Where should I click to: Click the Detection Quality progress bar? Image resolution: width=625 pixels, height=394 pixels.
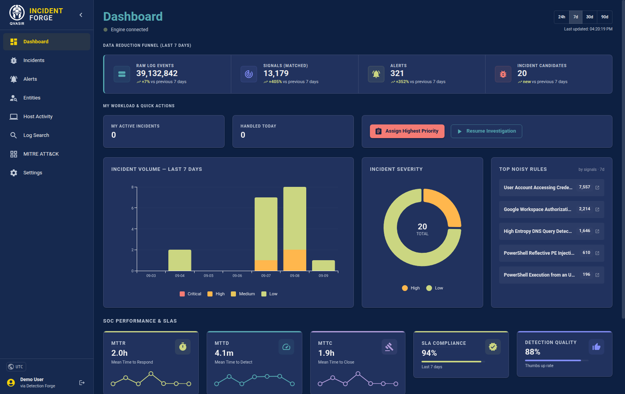tap(557, 360)
